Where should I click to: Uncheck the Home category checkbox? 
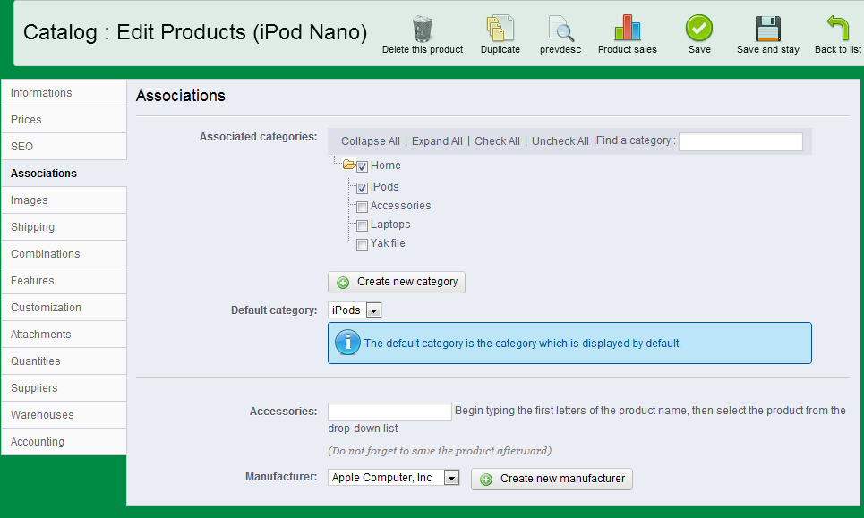tap(363, 166)
